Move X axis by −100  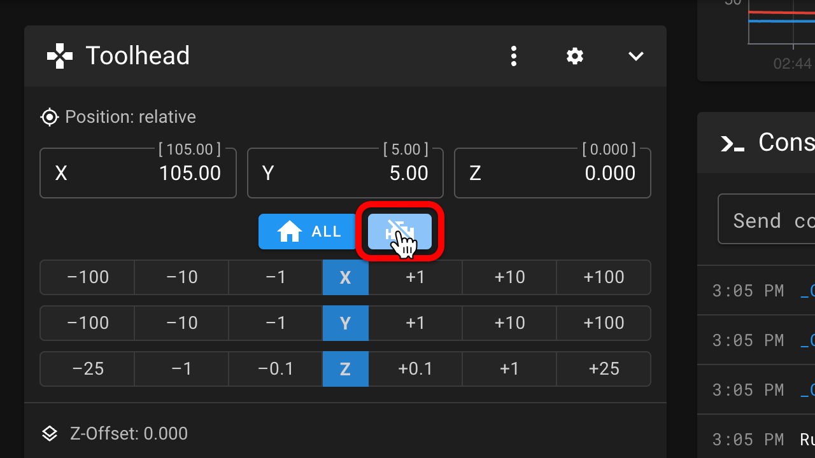click(88, 277)
